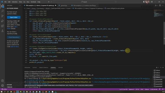
Task: Click the Clone Repository button
Action: [14, 37]
